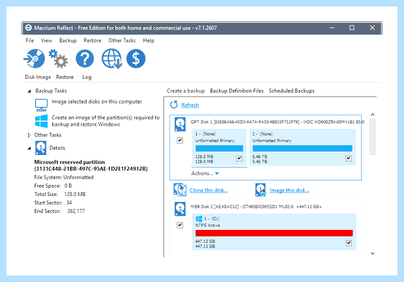Click the End Sector 262,177 value

(x=76, y=211)
